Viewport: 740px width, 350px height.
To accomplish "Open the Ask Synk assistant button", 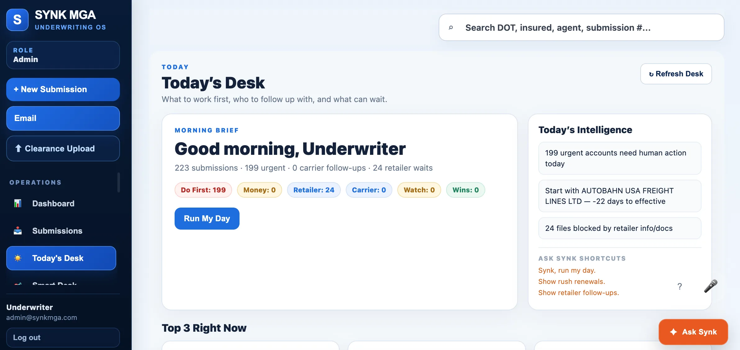I will click(x=693, y=332).
